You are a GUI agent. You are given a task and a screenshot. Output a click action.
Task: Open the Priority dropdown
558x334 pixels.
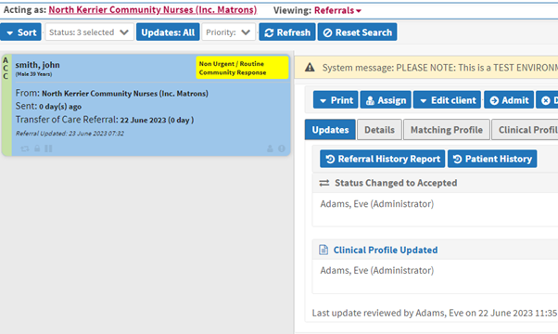(x=228, y=32)
